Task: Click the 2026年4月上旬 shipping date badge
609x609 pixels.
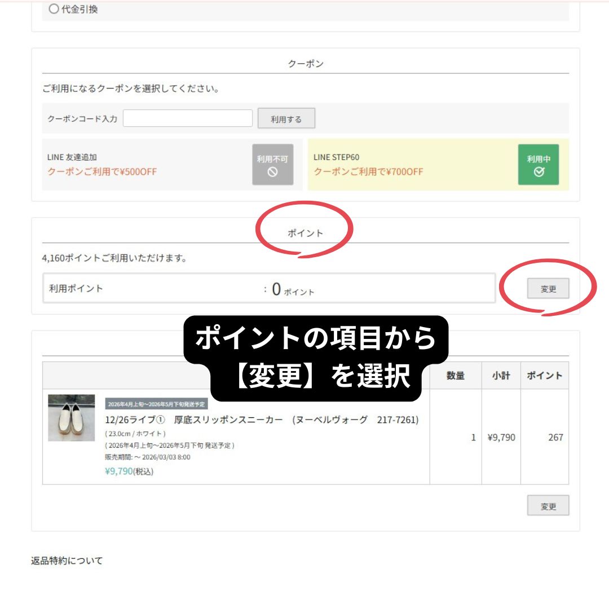Action: 157,404
